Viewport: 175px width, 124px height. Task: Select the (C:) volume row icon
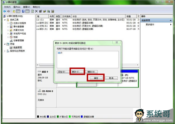coord(38,20)
